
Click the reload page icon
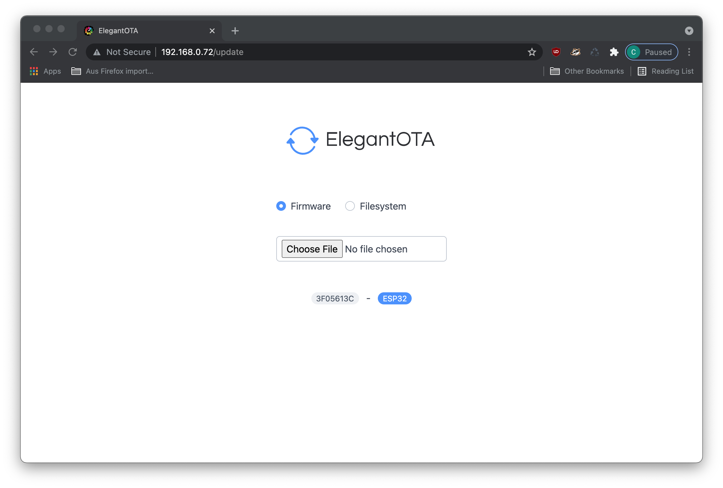(x=73, y=52)
